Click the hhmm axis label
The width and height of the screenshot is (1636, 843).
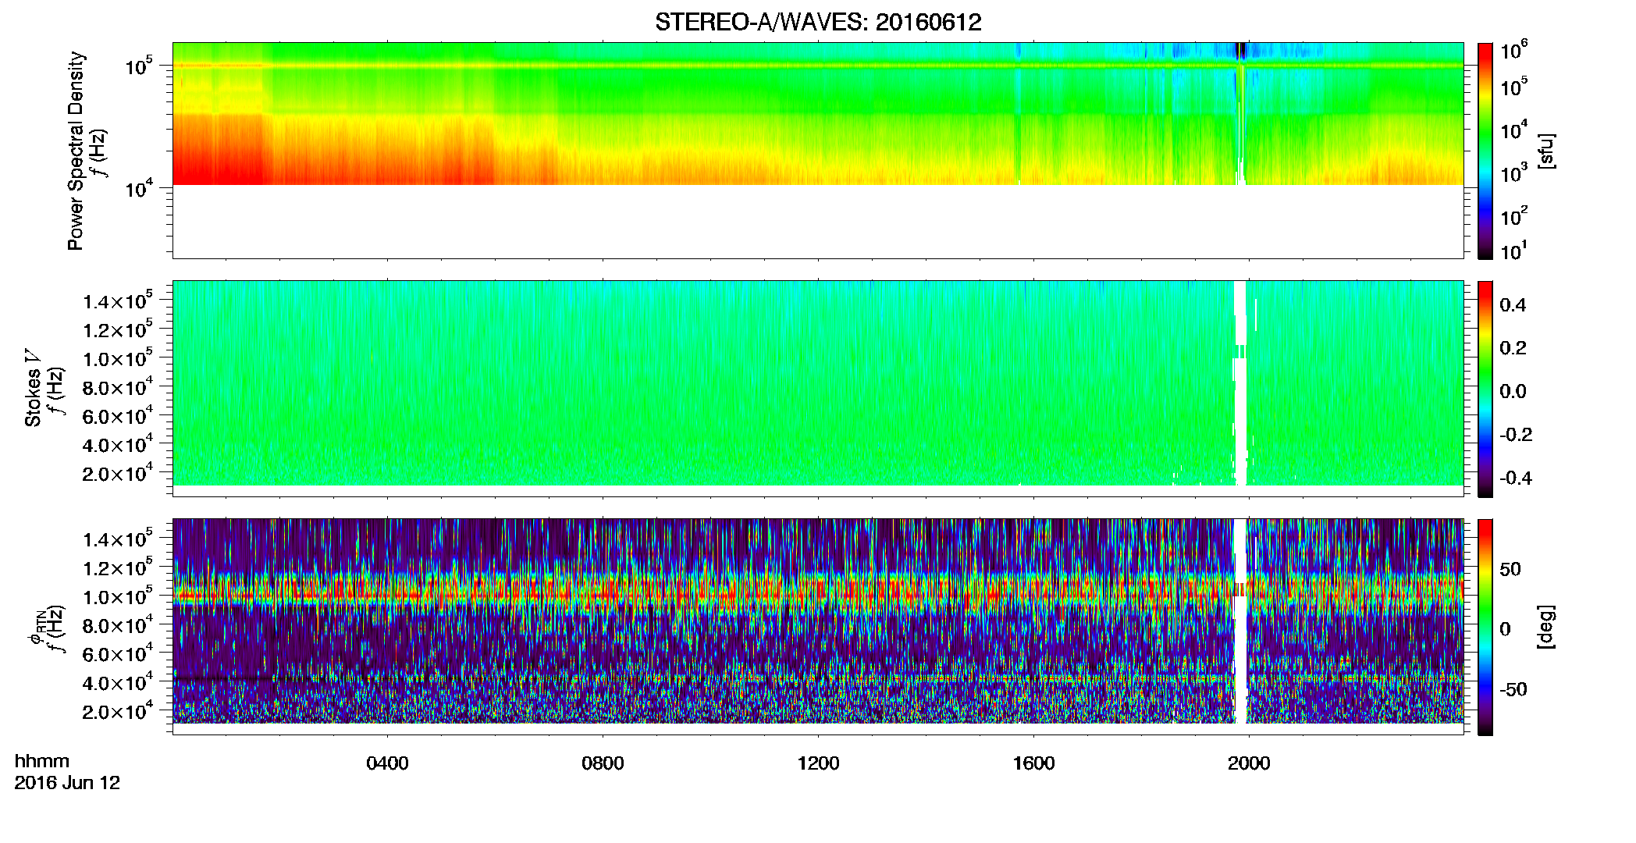[41, 761]
